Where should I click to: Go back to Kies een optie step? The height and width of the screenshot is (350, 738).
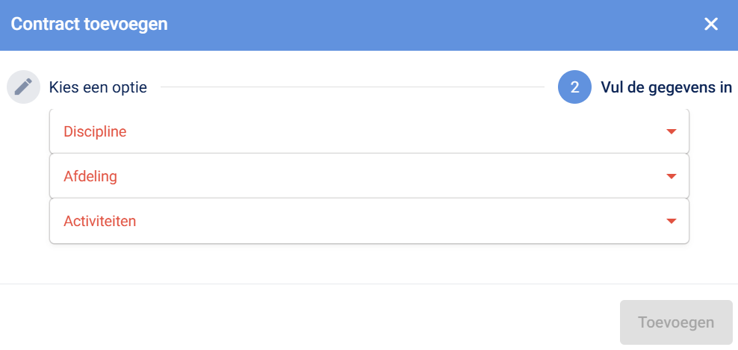point(98,87)
